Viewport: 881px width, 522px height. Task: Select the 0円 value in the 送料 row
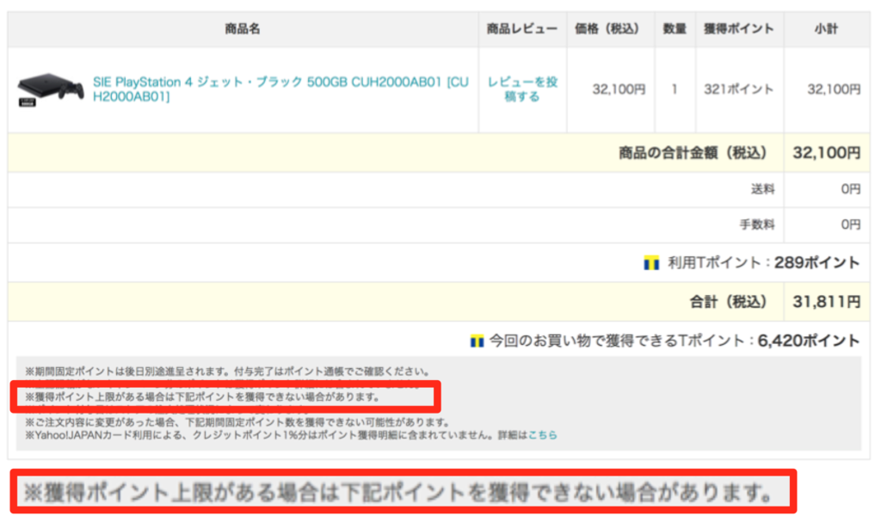click(851, 189)
